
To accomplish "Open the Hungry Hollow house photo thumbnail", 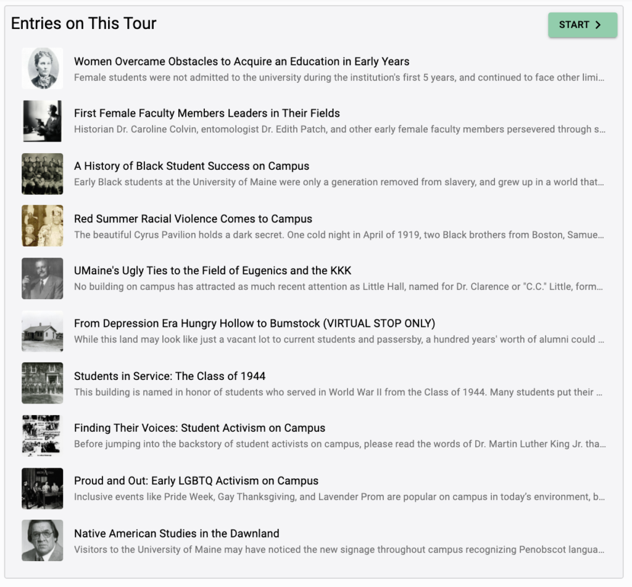I will pos(43,331).
